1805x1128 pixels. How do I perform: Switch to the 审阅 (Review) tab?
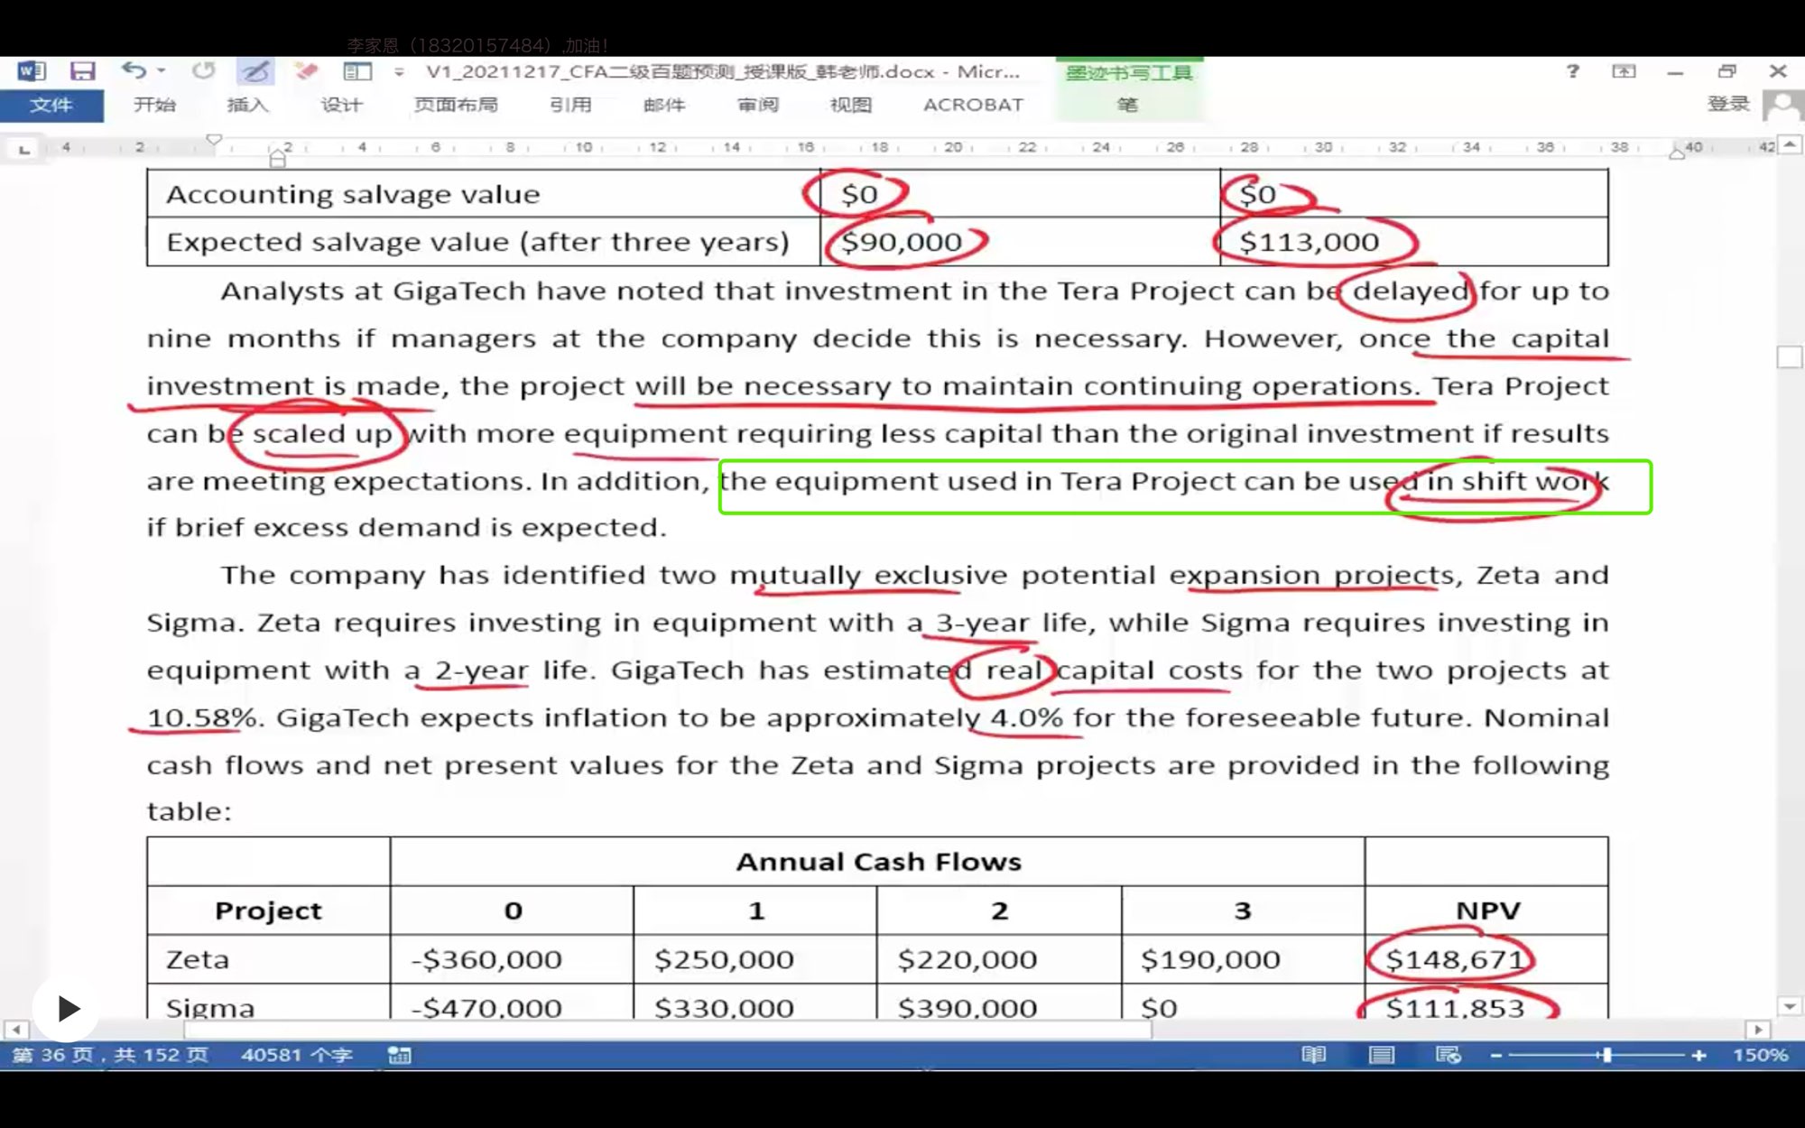758,105
